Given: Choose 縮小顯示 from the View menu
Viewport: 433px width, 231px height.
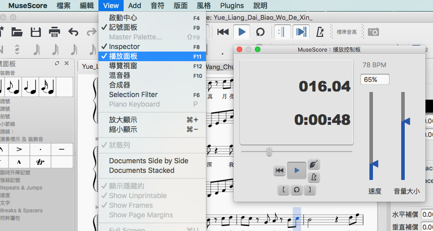Looking at the screenshot, I should [152, 129].
